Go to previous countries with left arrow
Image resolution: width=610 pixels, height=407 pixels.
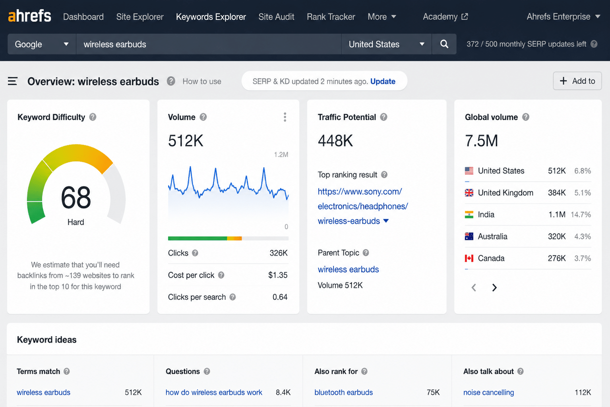pyautogui.click(x=474, y=287)
